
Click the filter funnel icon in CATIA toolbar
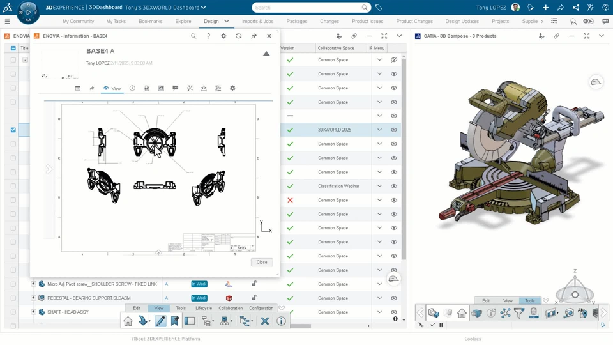(518, 313)
